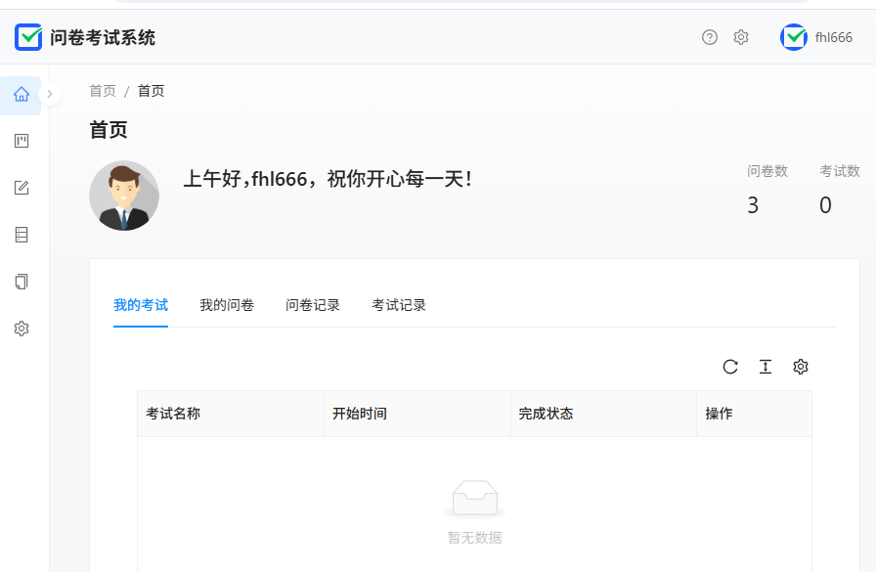Screen dimensions: 876x572
Task: Open the sidebar settings gear icon
Action: [22, 329]
